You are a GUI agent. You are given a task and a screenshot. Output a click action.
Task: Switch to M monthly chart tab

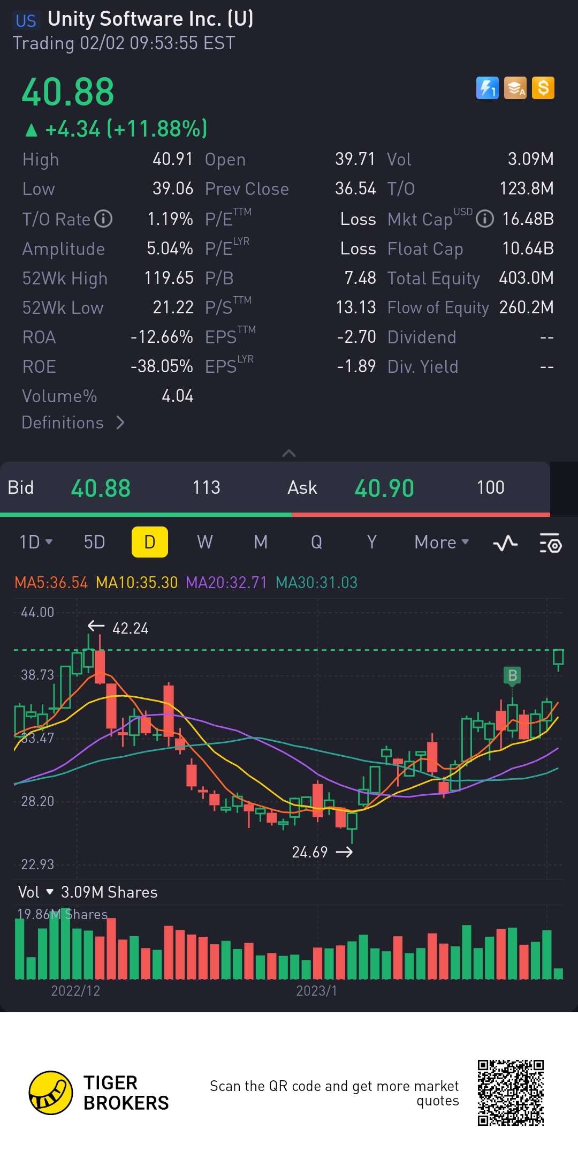pos(261,542)
